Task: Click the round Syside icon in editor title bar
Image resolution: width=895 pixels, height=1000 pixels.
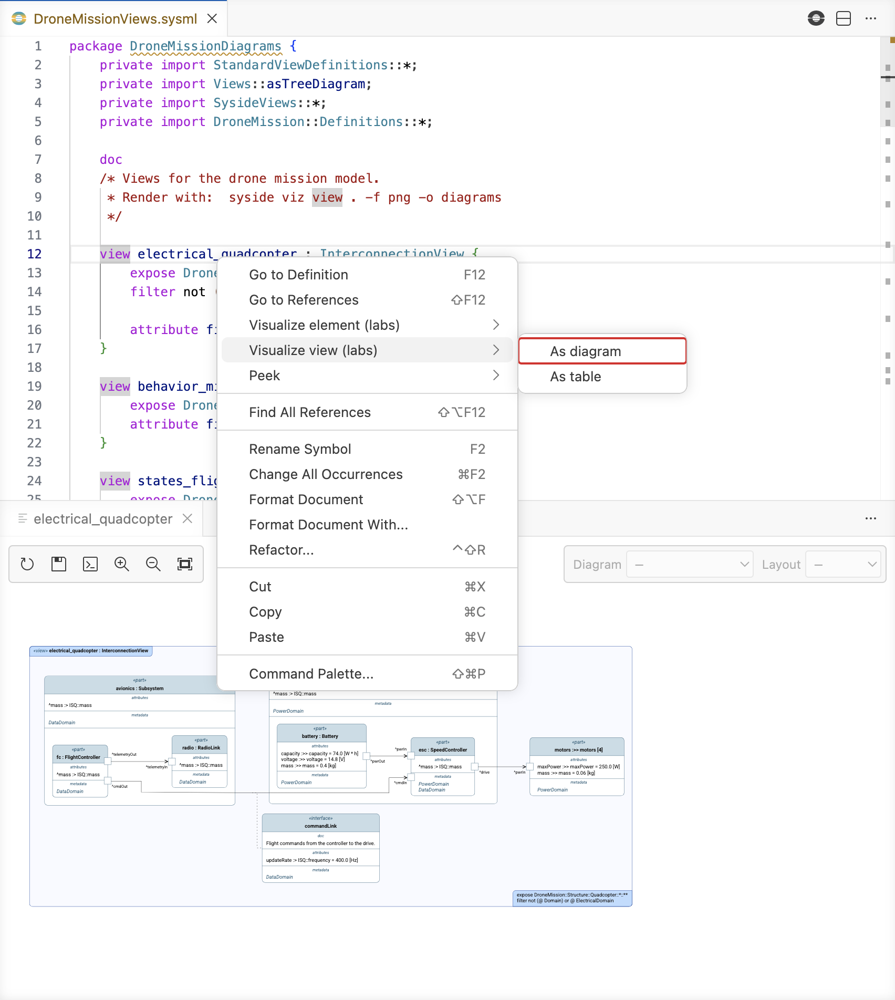Action: pos(816,18)
